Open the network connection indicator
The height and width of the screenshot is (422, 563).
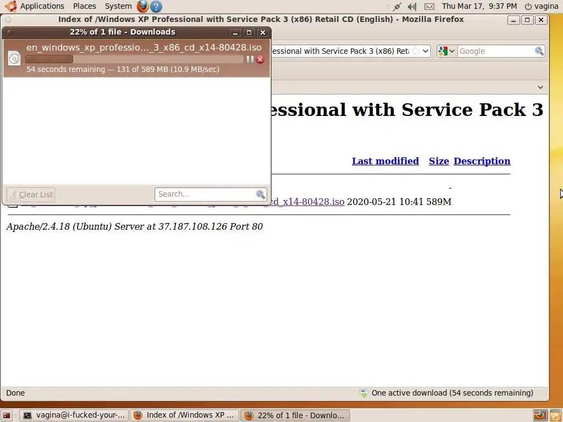[x=397, y=6]
